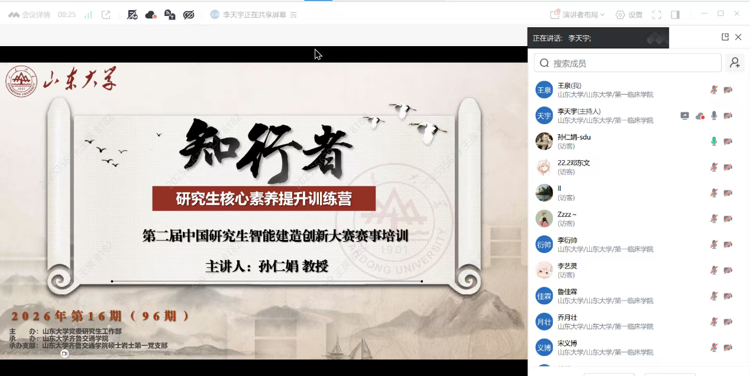Screen dimensions: 750x376
Task: Select the 王泉 avatar in the member list
Action: coord(544,90)
